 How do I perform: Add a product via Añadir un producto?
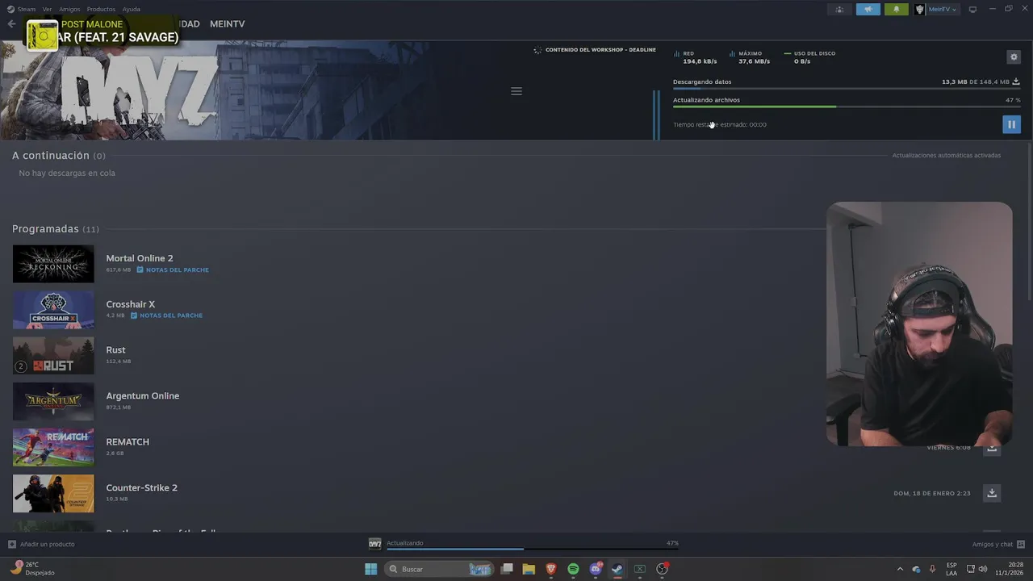pyautogui.click(x=41, y=544)
